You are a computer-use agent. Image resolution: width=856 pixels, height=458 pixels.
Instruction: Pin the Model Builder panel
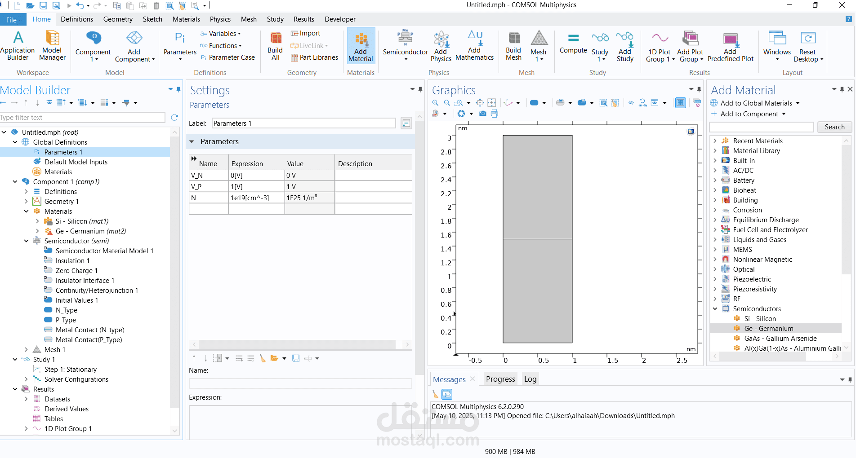[178, 89]
